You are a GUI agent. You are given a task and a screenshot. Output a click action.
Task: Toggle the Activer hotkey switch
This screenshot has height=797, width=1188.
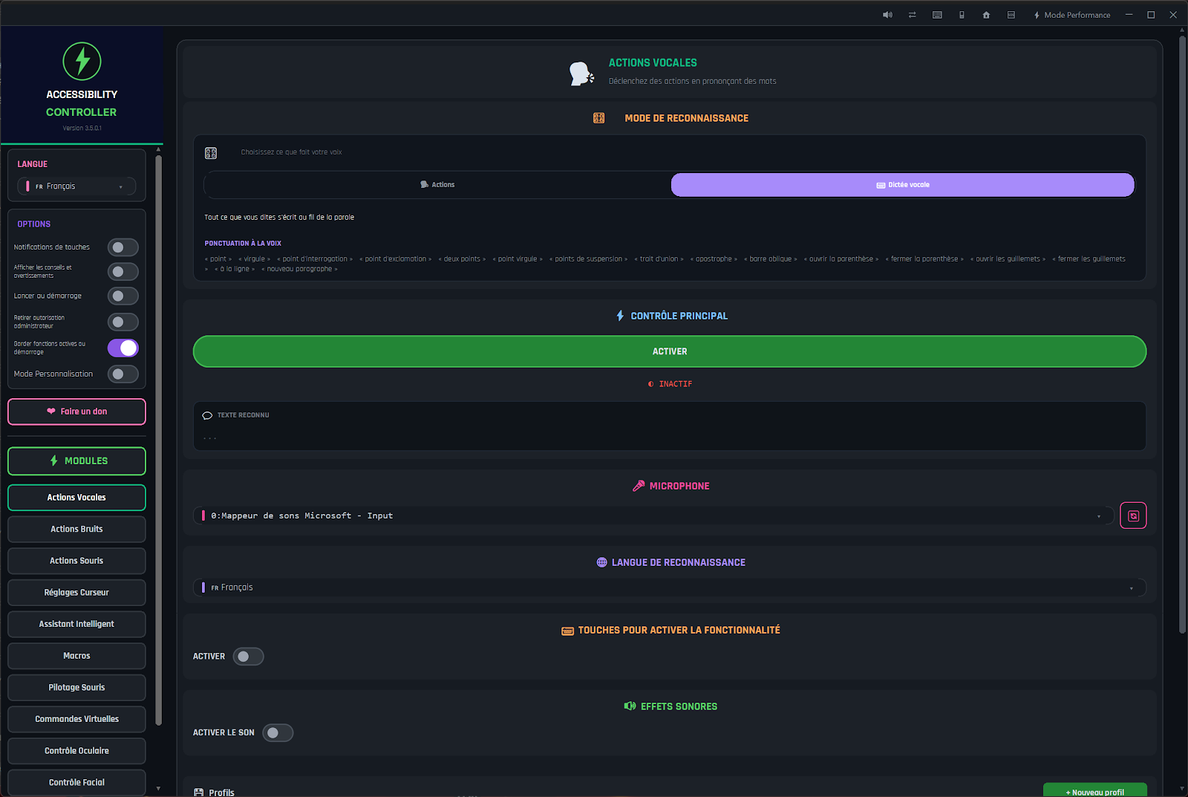click(248, 657)
